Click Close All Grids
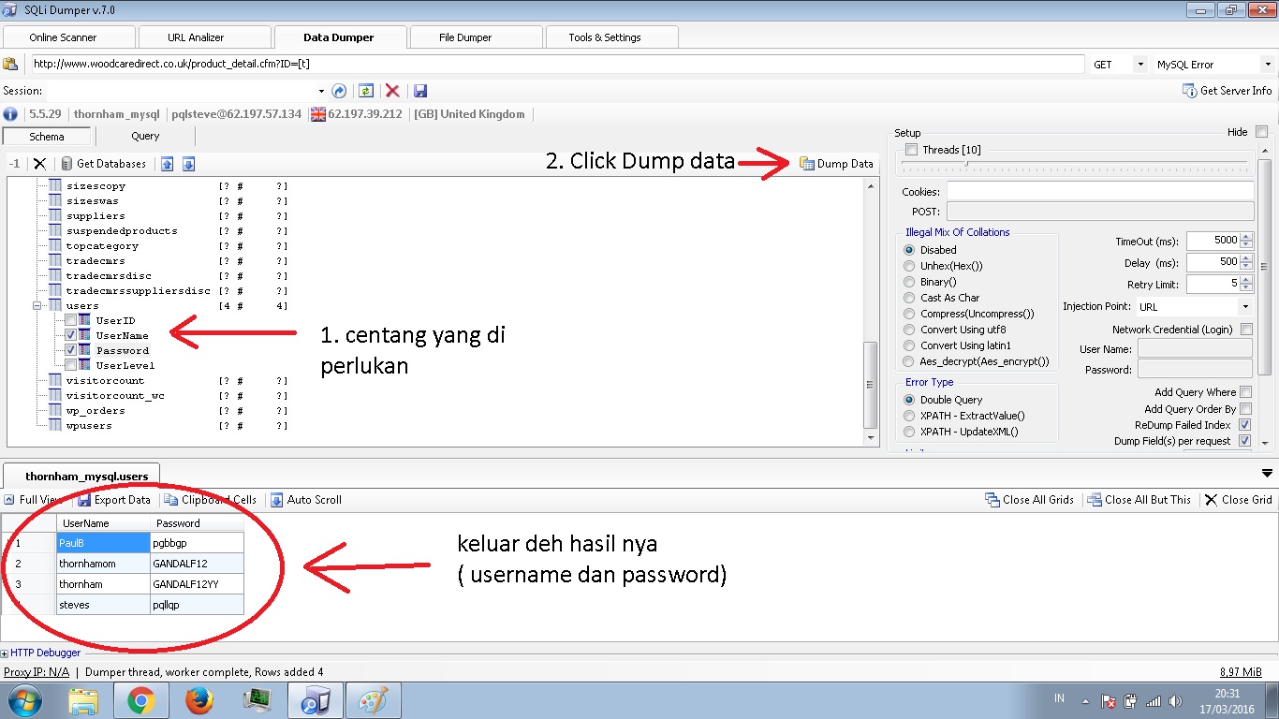Screen dimensions: 1279x719 pyautogui.click(x=1029, y=500)
